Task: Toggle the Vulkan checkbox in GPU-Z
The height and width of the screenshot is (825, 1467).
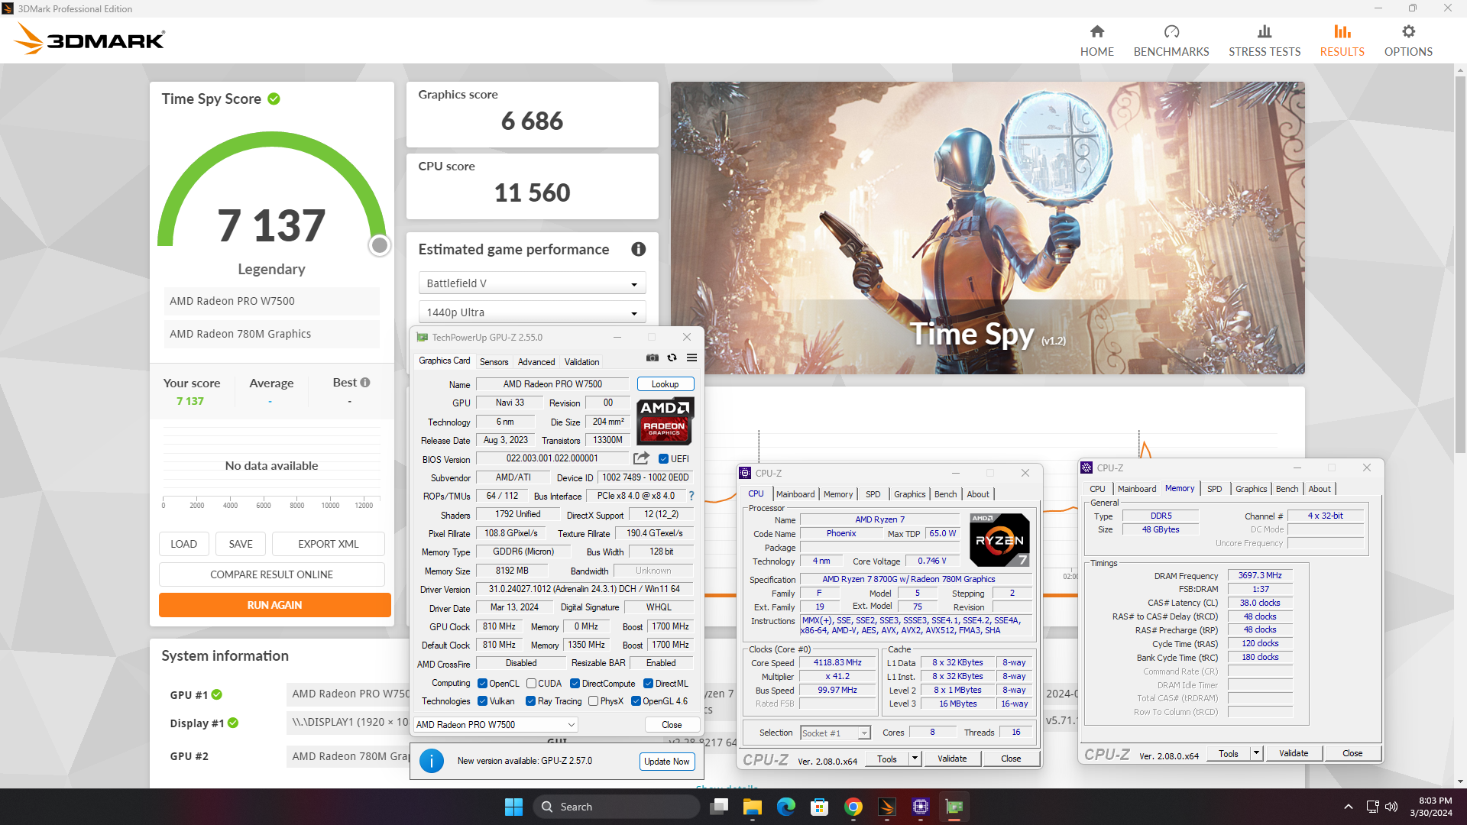Action: point(482,701)
